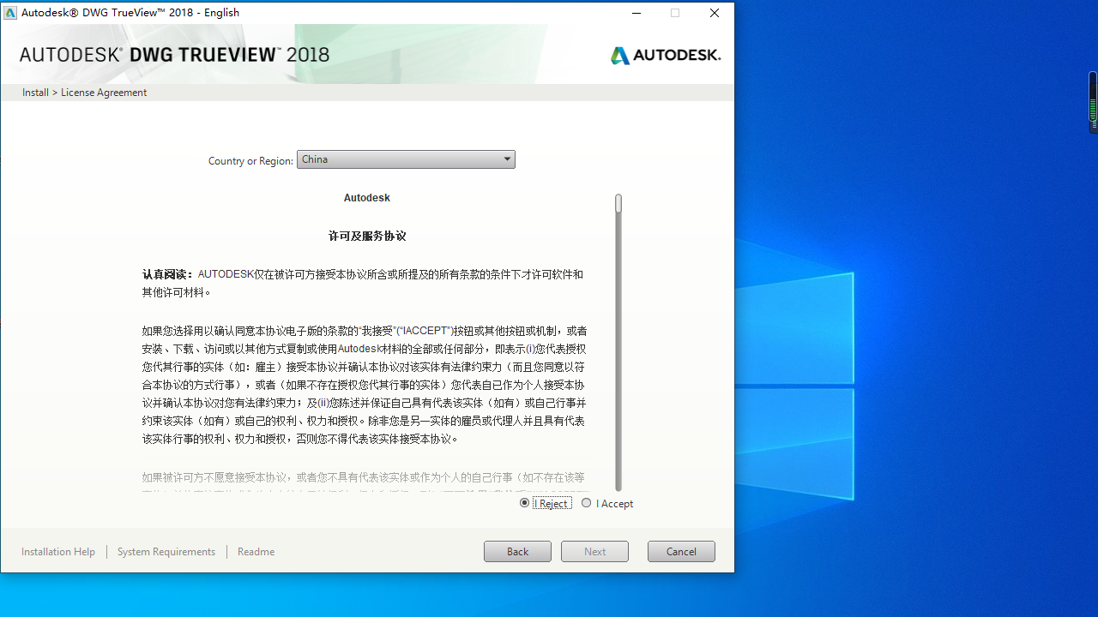The height and width of the screenshot is (617, 1098).
Task: Select the I Accept radio button
Action: [587, 502]
